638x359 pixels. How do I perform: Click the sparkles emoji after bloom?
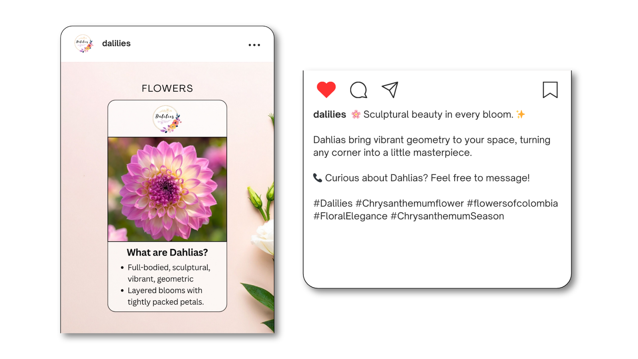[x=521, y=114]
